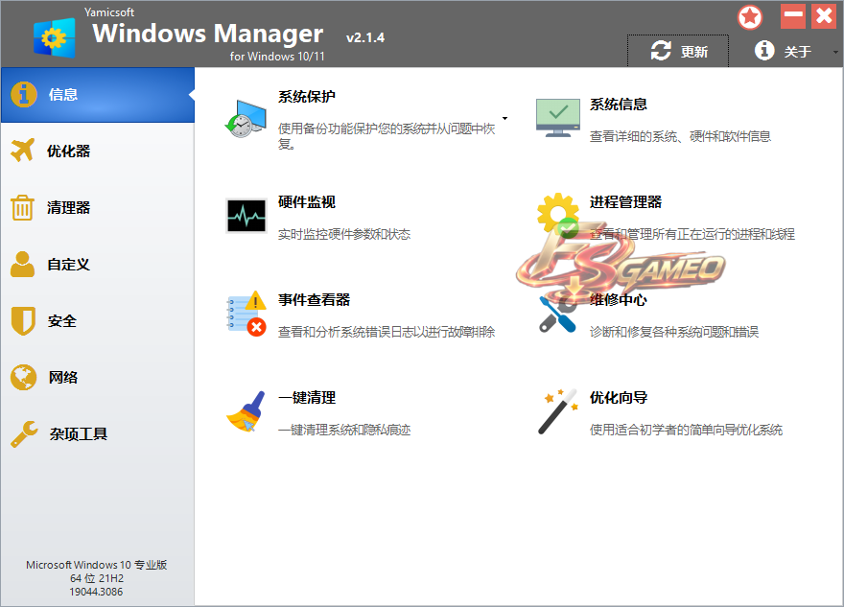Click the 系统保护 description text
The height and width of the screenshot is (607, 844).
(x=387, y=136)
